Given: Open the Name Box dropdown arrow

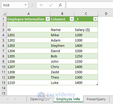Looking at the screenshot, I should pyautogui.click(x=25, y=5).
